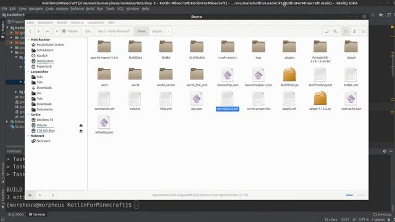Select commands.yml file
This screenshot has height=222, width=395.
[x=104, y=101]
